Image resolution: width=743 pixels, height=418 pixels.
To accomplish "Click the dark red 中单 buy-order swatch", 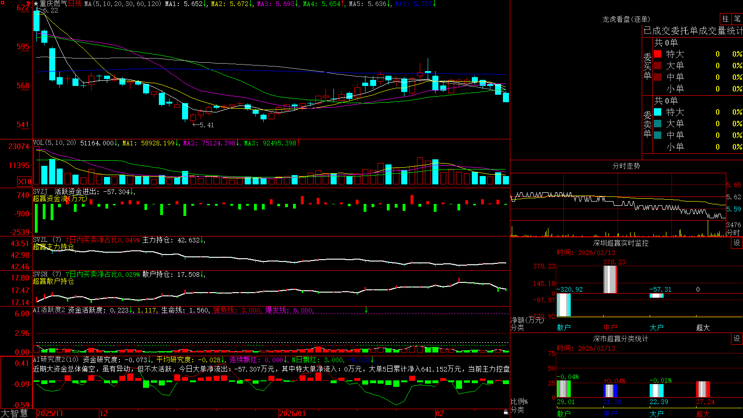I will tap(658, 77).
